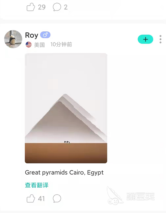Screen dimensions: 166x213
Task: Tap the 豌豆荚 watermark logo
Action: tap(131, 195)
